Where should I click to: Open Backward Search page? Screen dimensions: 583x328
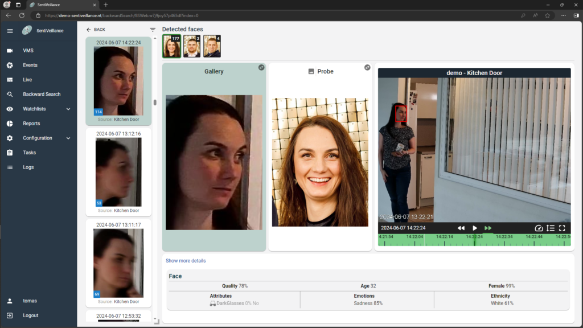(x=41, y=95)
